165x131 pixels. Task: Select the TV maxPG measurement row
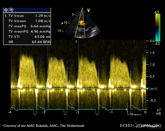[27, 26]
